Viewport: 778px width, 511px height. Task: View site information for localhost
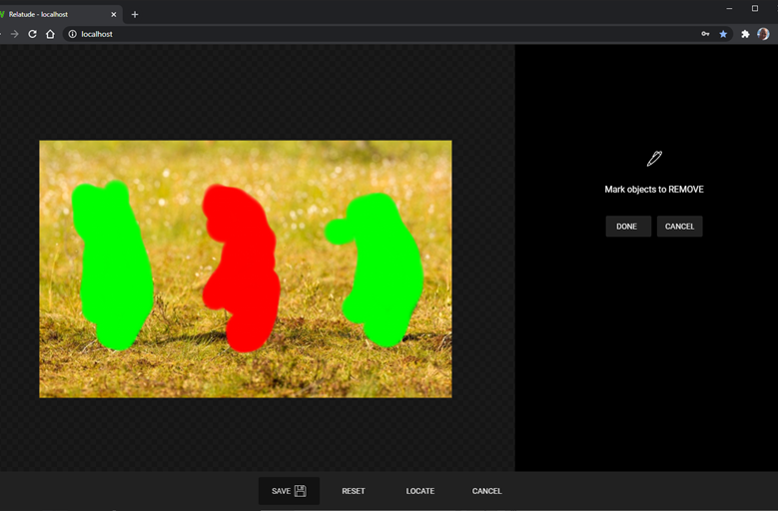(73, 34)
